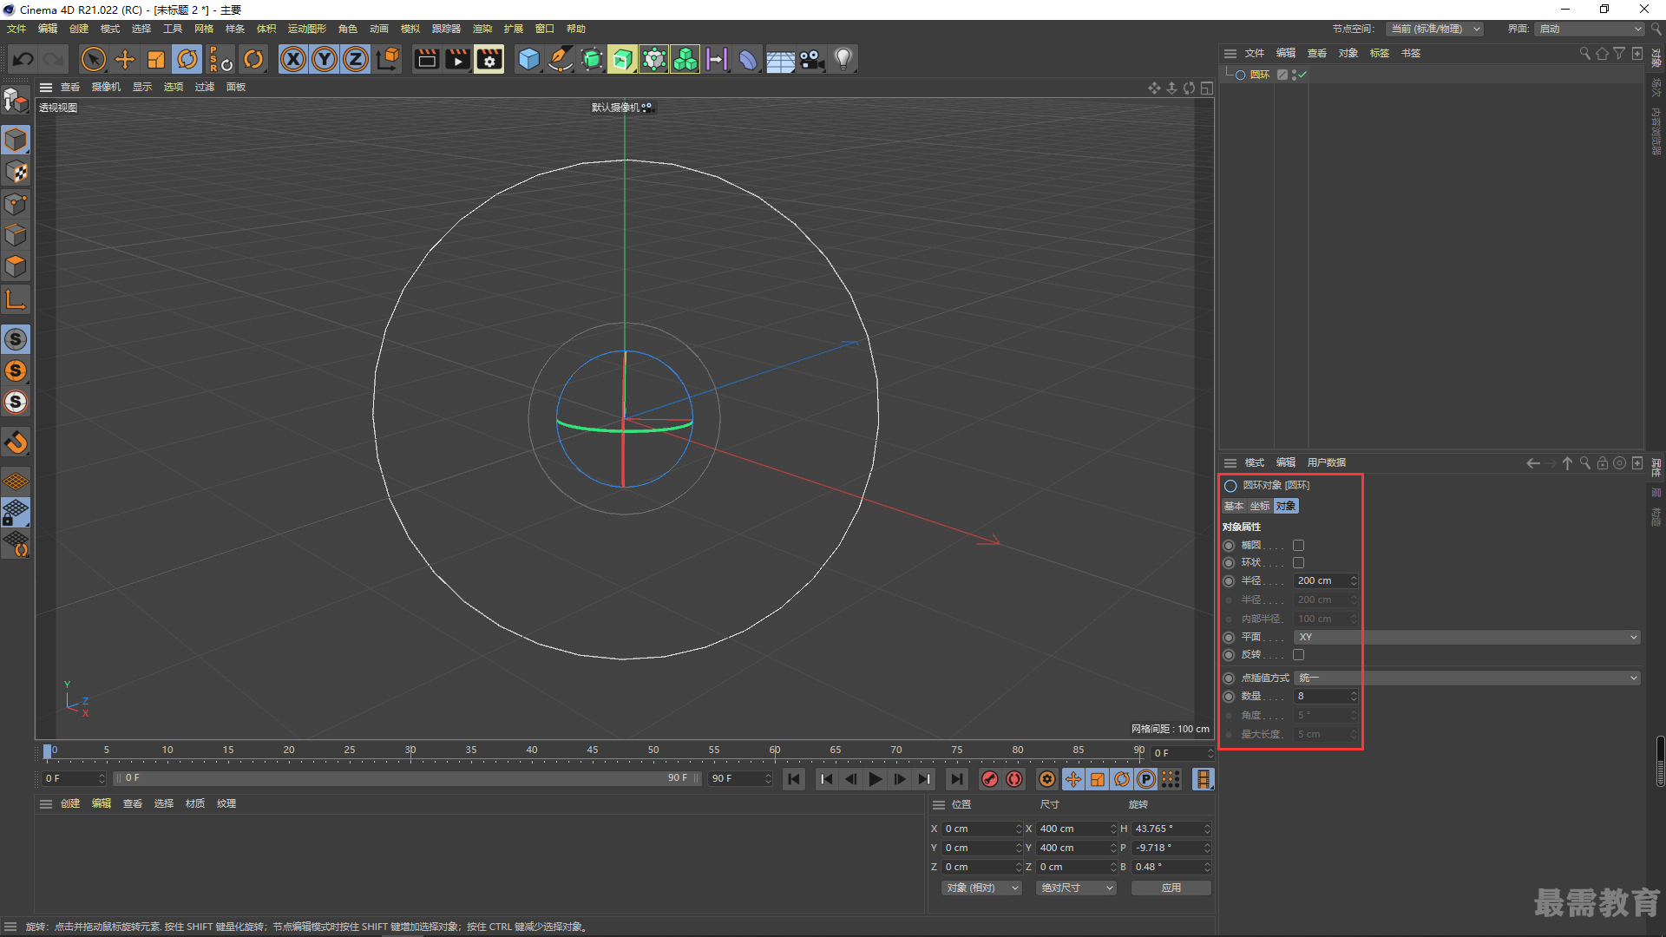Toggle Autokeying button

pyautogui.click(x=1014, y=780)
